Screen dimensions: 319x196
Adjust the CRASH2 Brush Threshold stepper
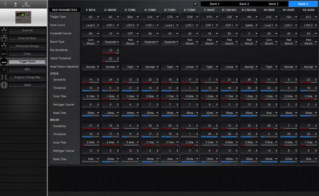tap(256, 134)
